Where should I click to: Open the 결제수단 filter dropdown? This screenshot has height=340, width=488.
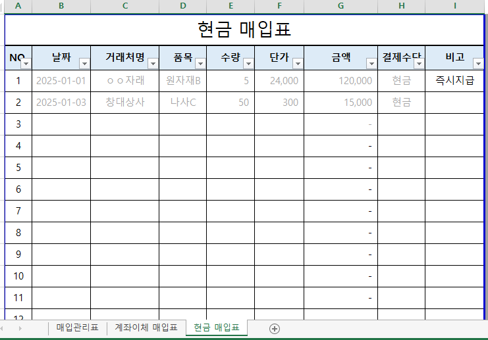click(419, 64)
